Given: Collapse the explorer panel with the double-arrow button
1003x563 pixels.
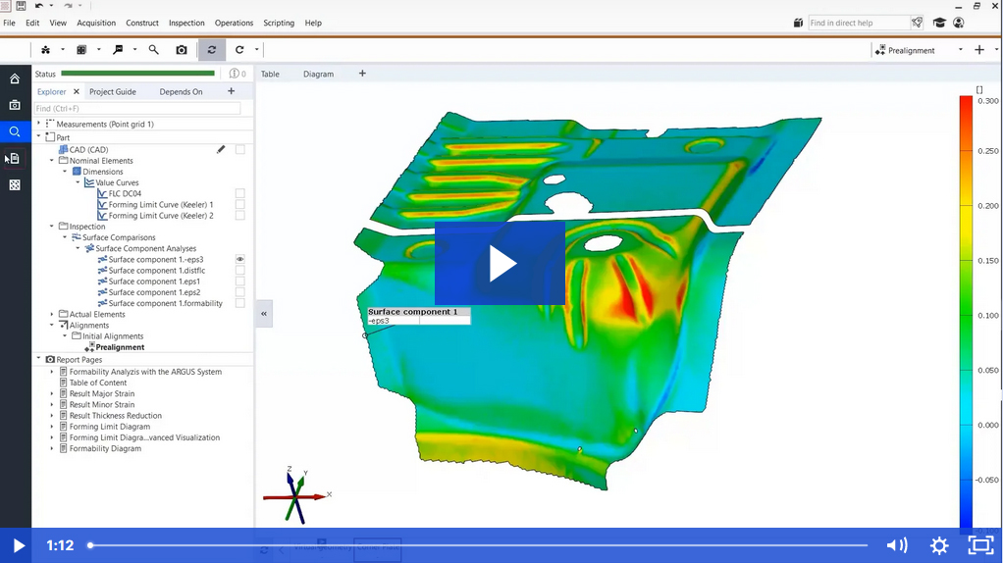Looking at the screenshot, I should coord(264,314).
